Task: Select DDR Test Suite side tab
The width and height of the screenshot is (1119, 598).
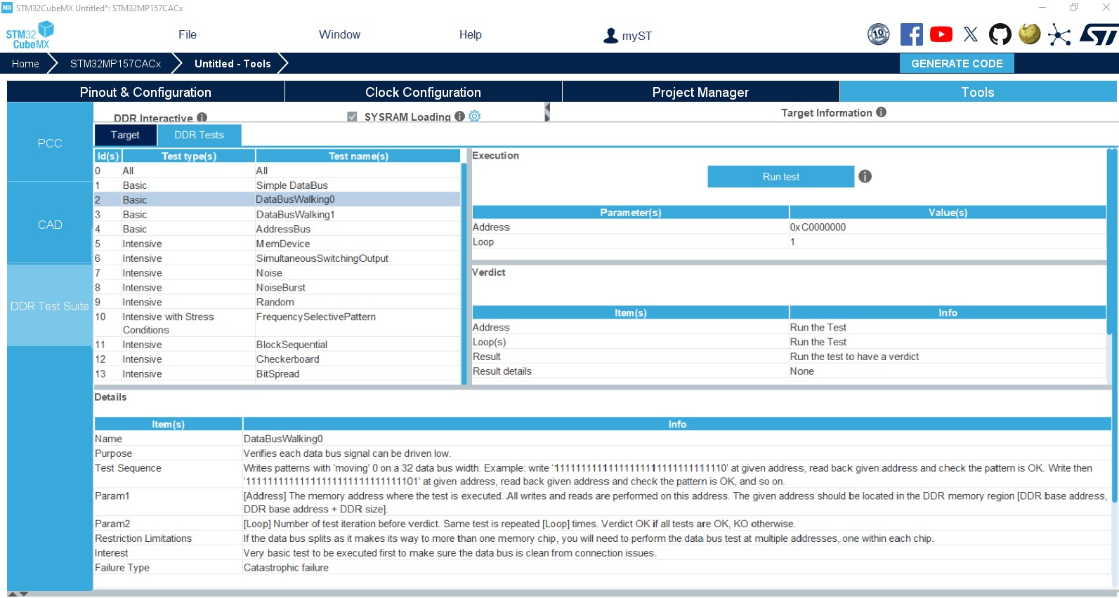Action: tap(50, 306)
